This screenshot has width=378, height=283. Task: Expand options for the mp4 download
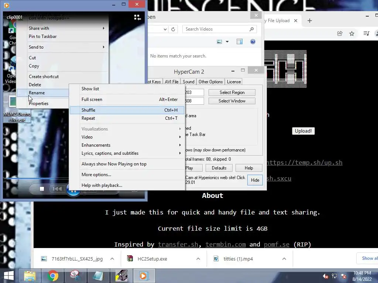(284, 259)
